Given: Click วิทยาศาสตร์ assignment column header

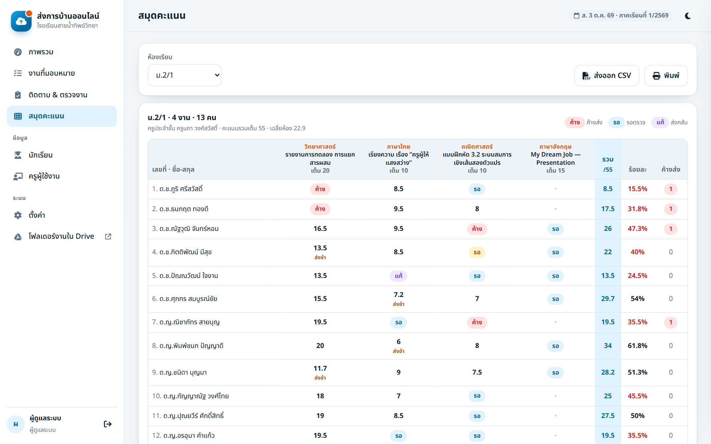Looking at the screenshot, I should pyautogui.click(x=320, y=159).
